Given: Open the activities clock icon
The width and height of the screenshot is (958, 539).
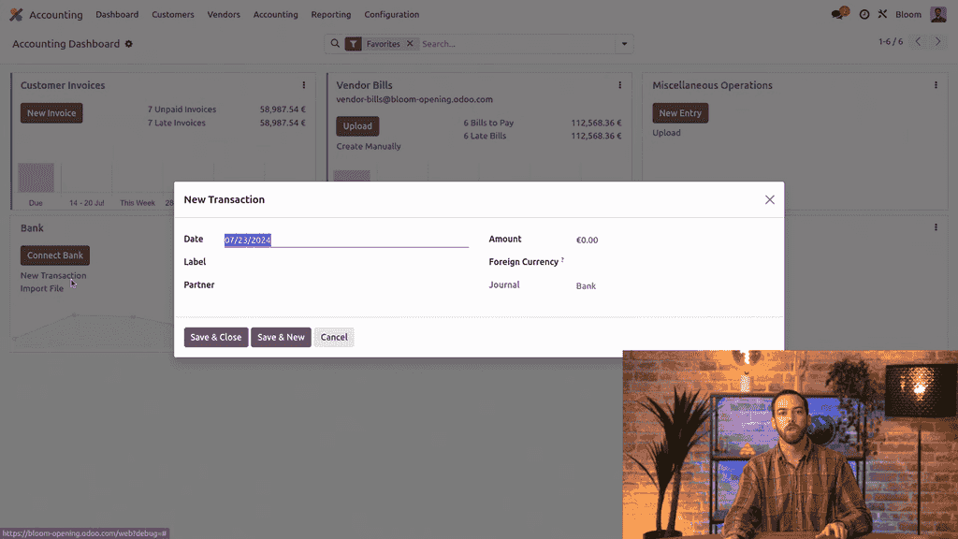Looking at the screenshot, I should [x=864, y=15].
